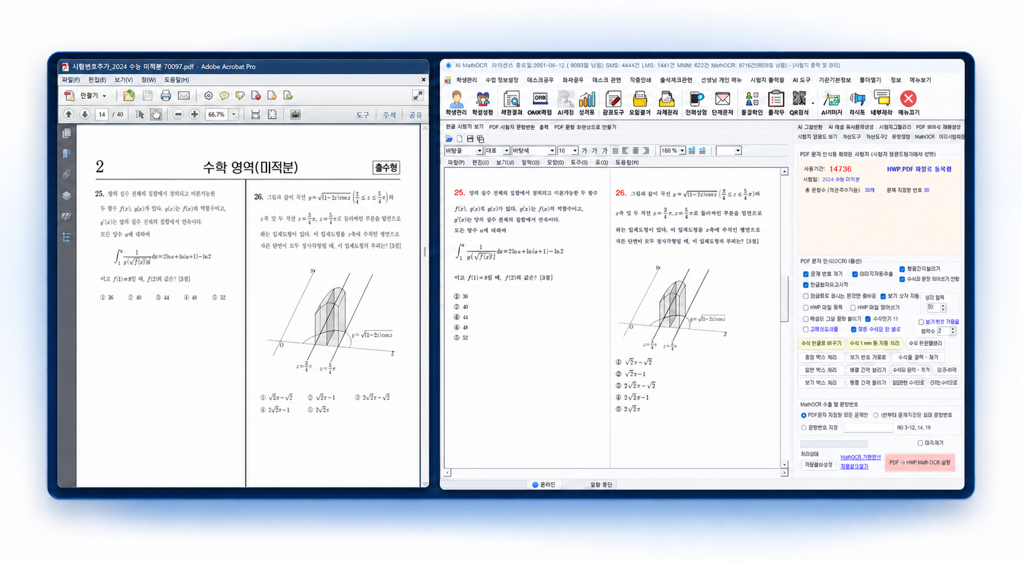
Task: Add a sticky note comment in Acrobat
Action: 224,95
